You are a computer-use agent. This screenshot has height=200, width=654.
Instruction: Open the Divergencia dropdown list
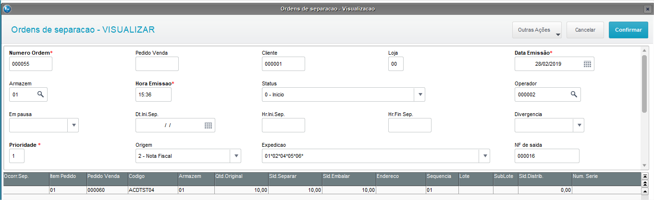(x=579, y=125)
